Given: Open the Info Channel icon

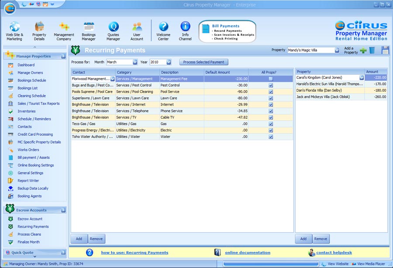Looking at the screenshot, I should (185, 27).
